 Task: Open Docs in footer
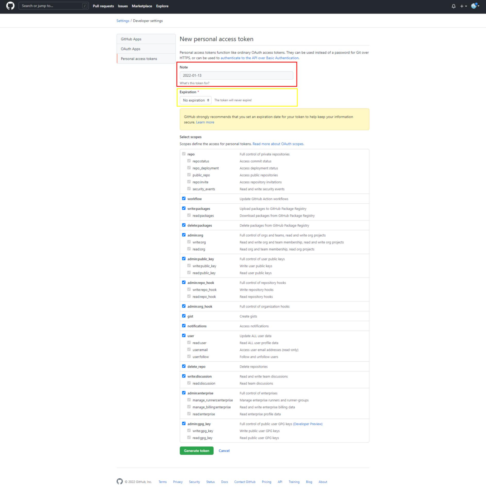point(225,482)
